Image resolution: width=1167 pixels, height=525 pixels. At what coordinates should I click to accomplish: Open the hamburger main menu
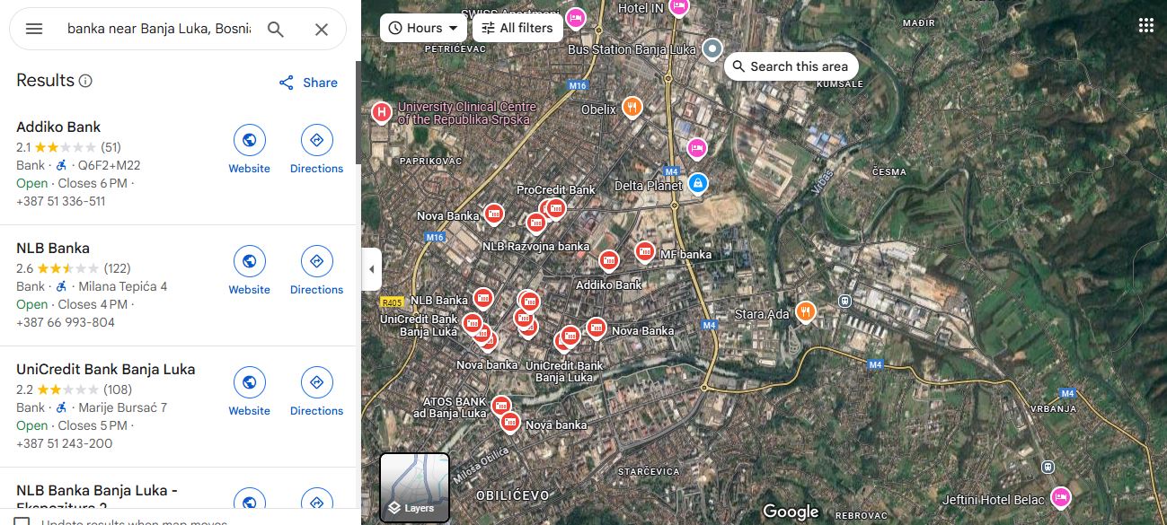click(34, 29)
